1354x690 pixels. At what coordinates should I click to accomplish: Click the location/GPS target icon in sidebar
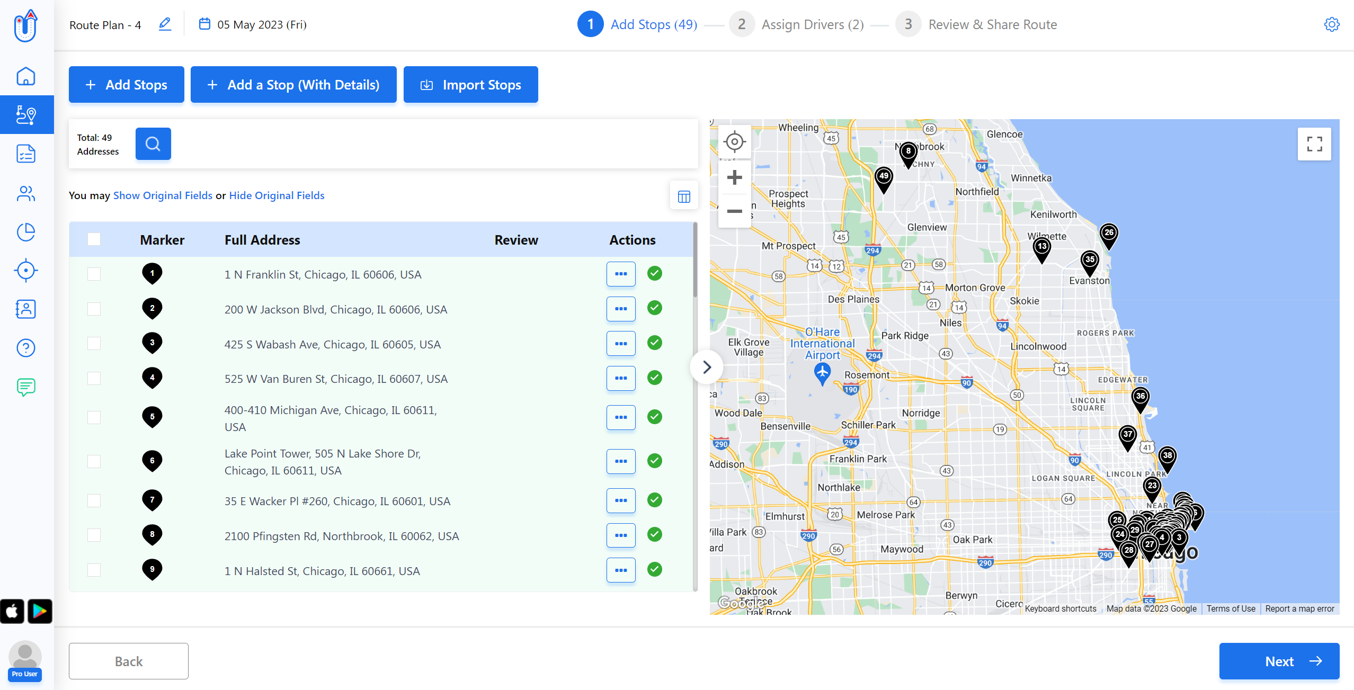(25, 271)
